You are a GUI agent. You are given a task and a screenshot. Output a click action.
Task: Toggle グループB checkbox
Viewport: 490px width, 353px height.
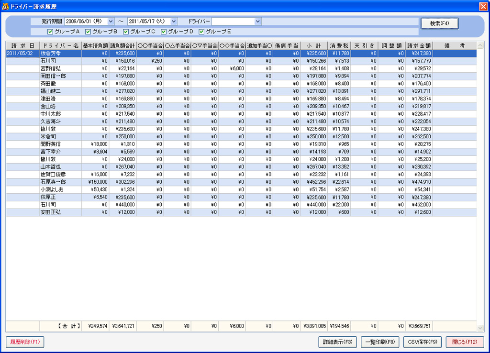pos(88,32)
